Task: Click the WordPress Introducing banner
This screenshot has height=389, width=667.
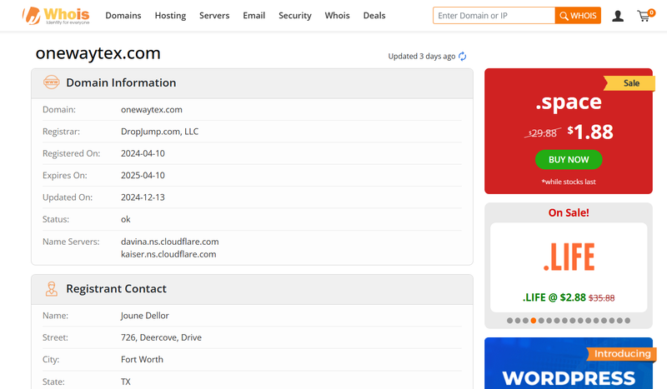Action: pyautogui.click(x=569, y=363)
